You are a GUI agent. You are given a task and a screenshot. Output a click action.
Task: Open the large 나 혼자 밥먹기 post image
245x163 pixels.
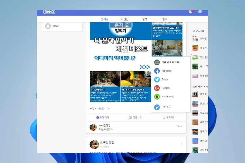[x=120, y=46]
